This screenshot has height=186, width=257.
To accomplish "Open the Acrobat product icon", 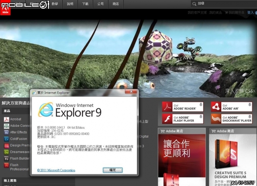I will (x=6, y=120).
